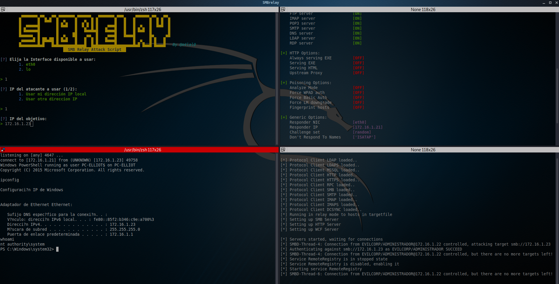This screenshot has width=559, height=284.
Task: Select the red-highlighted /usr/bin/zsh 117x26 title bar
Action: [139, 150]
